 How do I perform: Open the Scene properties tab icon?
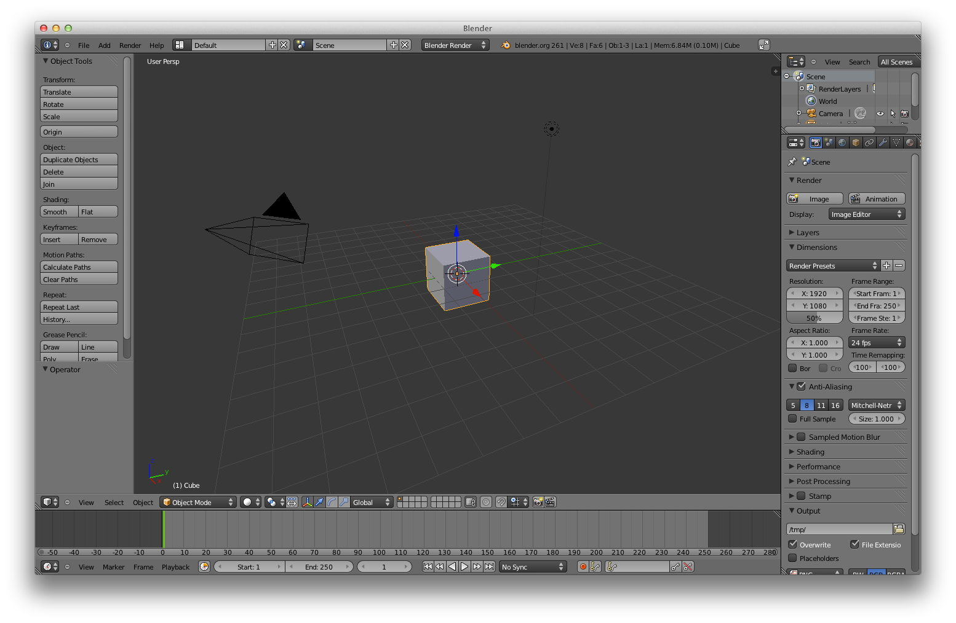pos(829,143)
